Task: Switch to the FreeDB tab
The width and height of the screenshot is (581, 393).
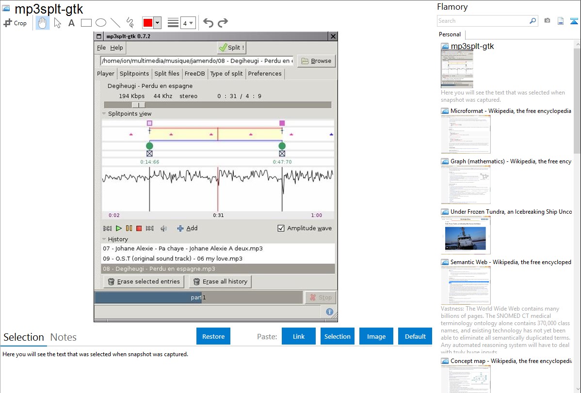Action: pyautogui.click(x=194, y=73)
